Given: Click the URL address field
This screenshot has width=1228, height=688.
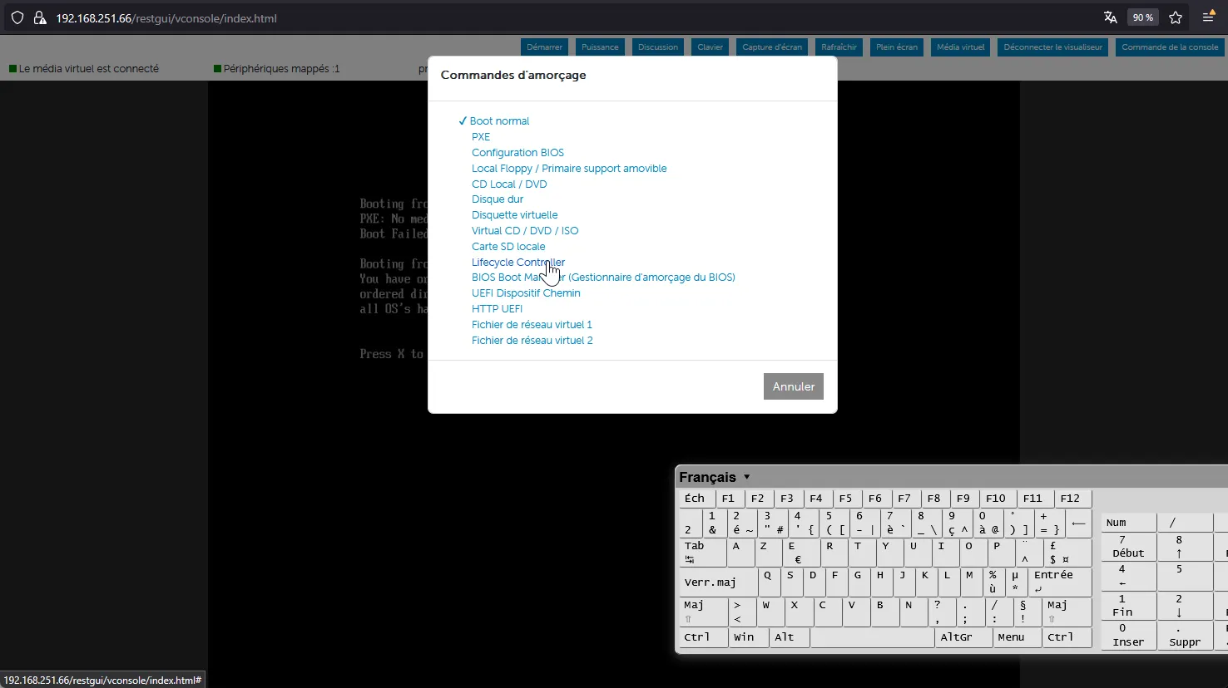Looking at the screenshot, I should 574,17.
